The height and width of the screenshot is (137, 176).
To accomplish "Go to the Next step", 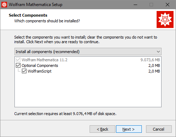I will tap(129, 129).
